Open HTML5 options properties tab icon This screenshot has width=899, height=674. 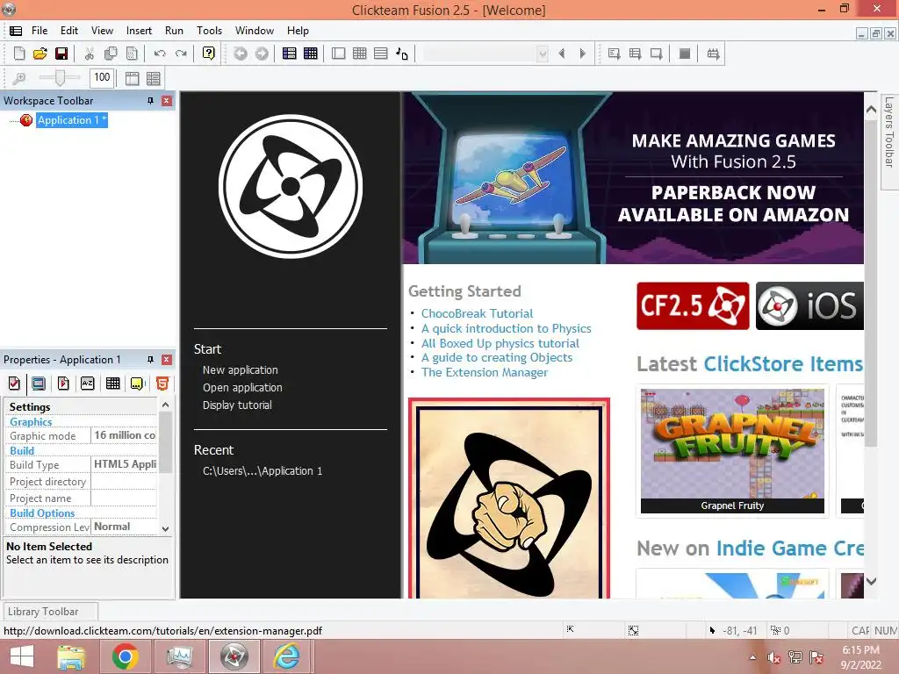point(162,384)
